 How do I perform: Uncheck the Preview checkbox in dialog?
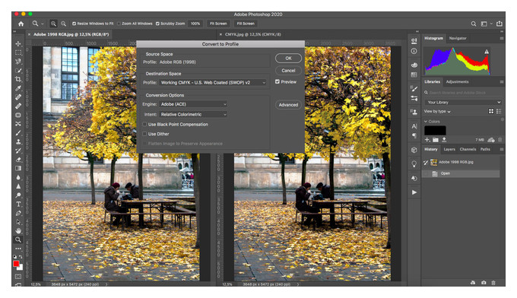click(278, 82)
